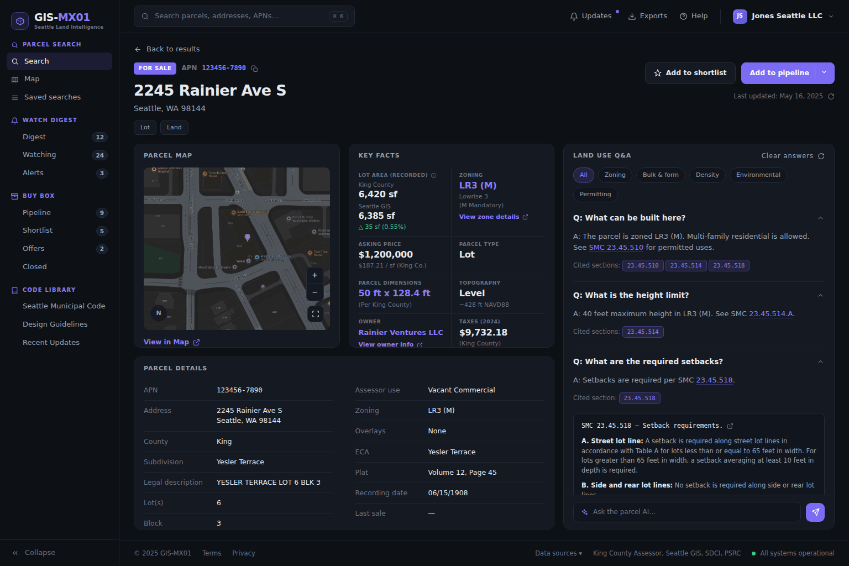
Task: Click the search parcels input field
Action: [244, 17]
